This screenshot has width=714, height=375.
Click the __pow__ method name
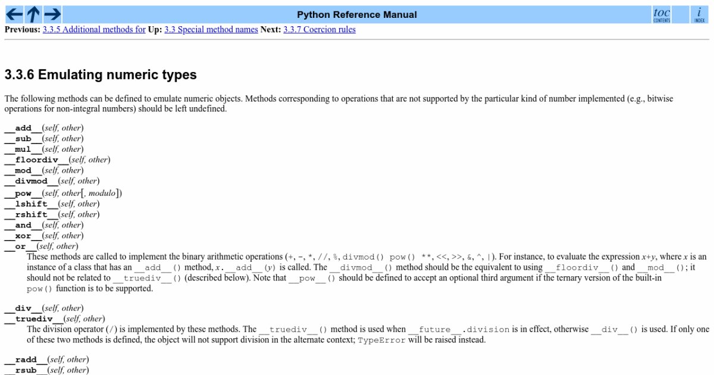[x=23, y=193]
